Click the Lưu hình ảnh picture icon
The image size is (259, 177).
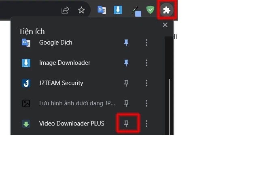[26, 103]
